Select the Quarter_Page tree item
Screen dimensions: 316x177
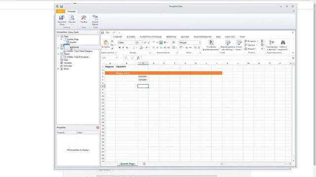(x=73, y=39)
